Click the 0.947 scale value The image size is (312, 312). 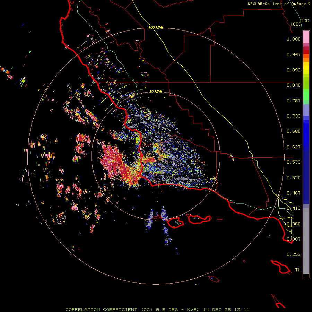(x=294, y=54)
